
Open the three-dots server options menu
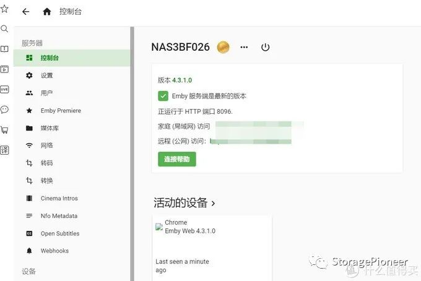(x=244, y=47)
